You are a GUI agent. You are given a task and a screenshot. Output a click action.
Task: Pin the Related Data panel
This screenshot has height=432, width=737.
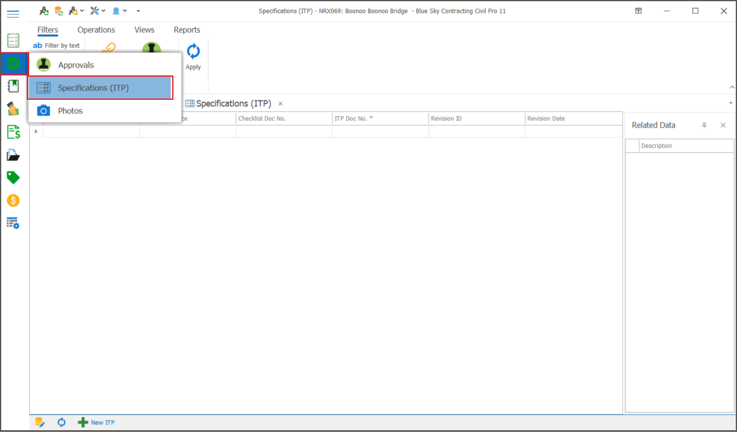coord(704,125)
